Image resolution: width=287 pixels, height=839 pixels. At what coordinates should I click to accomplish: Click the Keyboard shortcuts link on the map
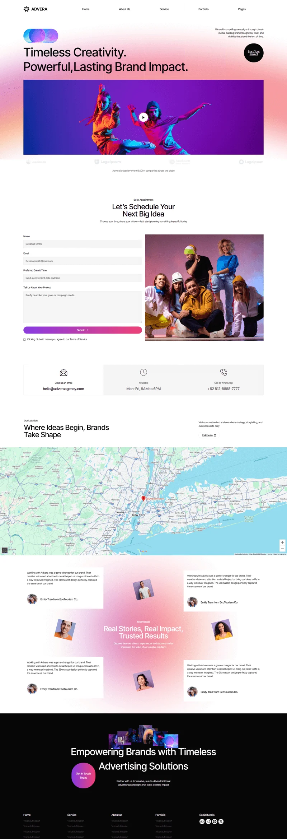[x=241, y=554]
